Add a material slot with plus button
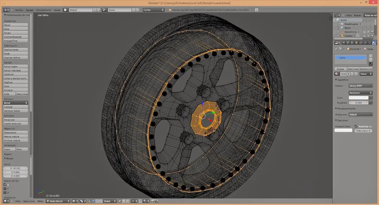Screen dimensions: 379x205 click(x=371, y=56)
